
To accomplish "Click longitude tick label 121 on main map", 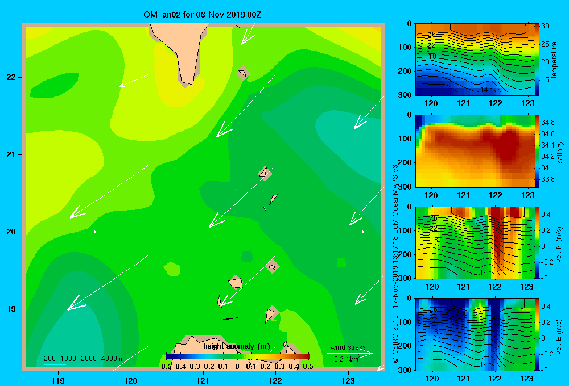I will (203, 380).
